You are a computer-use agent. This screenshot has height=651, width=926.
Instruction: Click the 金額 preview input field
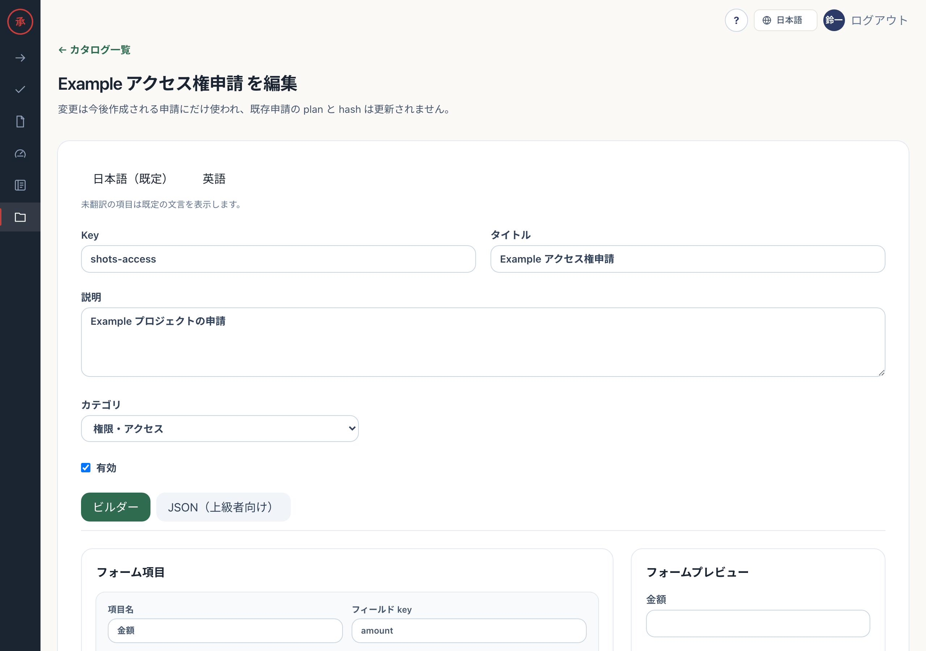[758, 624]
